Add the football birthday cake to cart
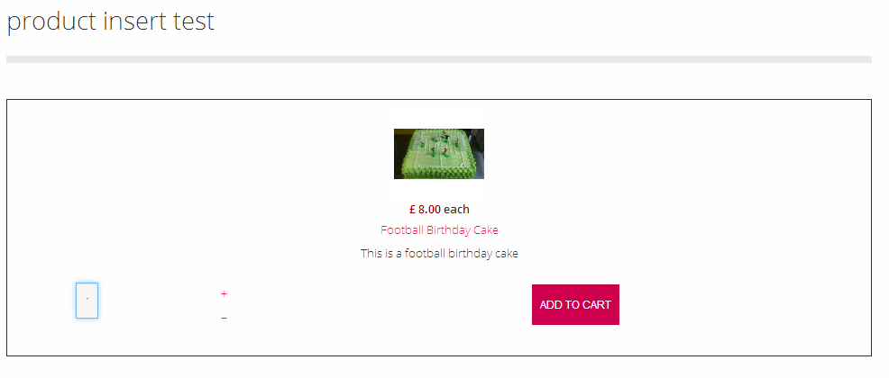Screen dimensions: 889x378 [575, 305]
